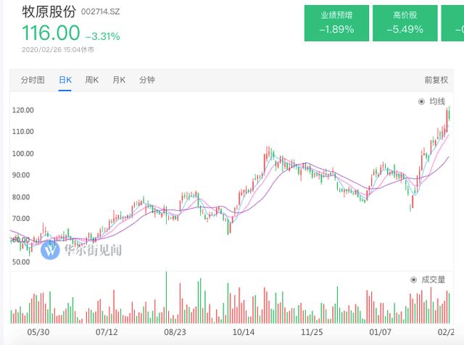Image resolution: width=464 pixels, height=345 pixels.
Task: Open the 高价股 sector tag
Action: [405, 22]
